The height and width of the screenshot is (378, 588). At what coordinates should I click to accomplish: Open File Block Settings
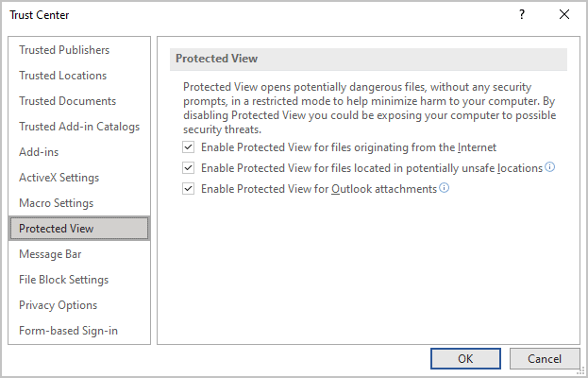coord(63,280)
